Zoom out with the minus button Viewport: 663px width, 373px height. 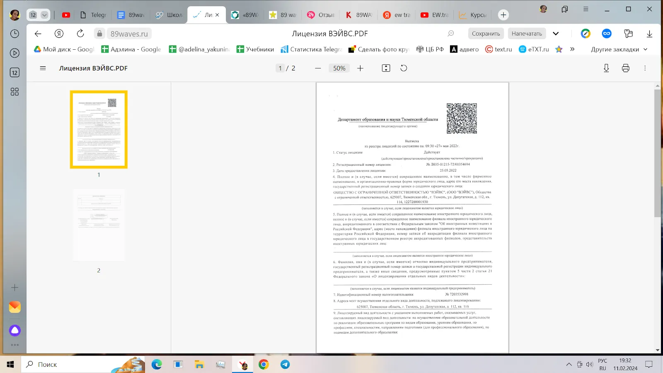tap(318, 68)
